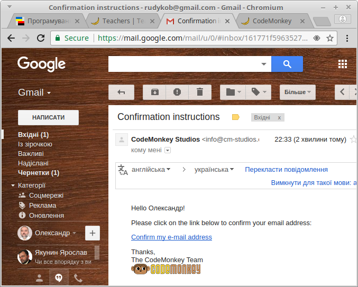Click Confirm my e-mail address link

pos(171,237)
